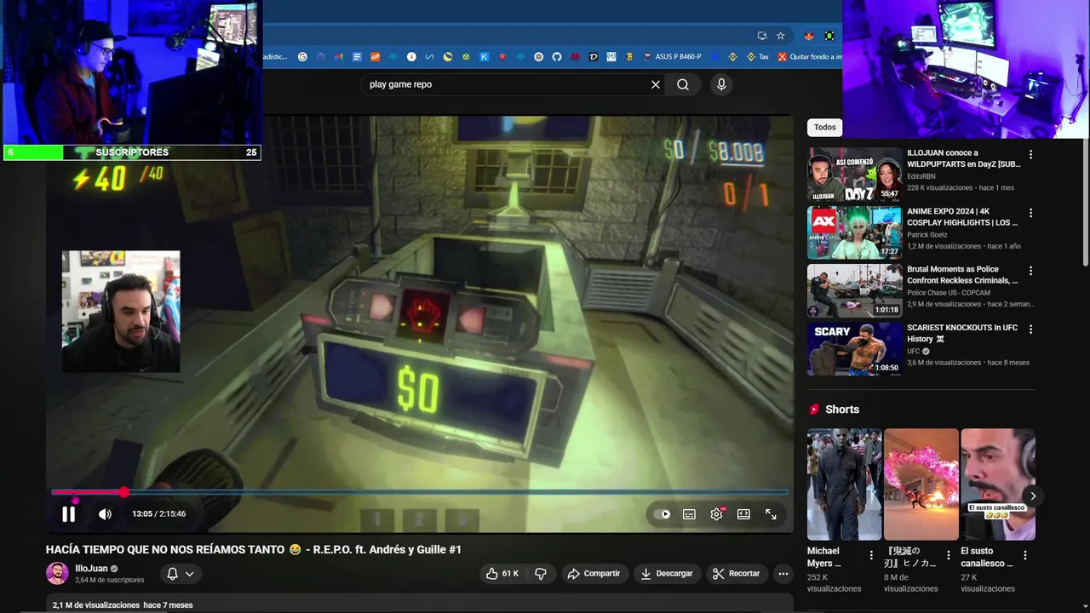The width and height of the screenshot is (1090, 613).
Task: Open Michael Myers short thumbnail
Action: 844,484
